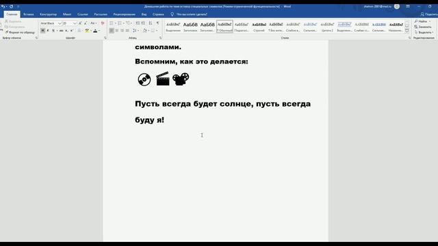
Task: Open the underline style dropdown arrow
Action: (x=57, y=30)
